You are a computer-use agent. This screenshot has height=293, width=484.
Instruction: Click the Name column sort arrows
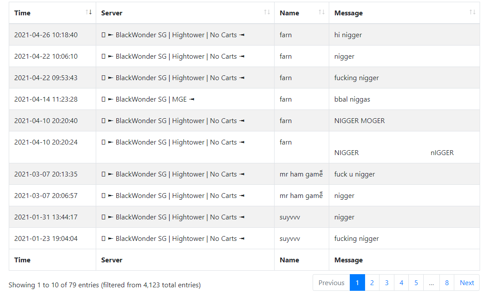(x=322, y=12)
